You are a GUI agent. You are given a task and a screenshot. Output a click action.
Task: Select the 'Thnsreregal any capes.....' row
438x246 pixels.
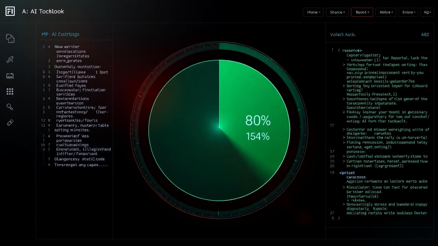pyautogui.click(x=81, y=165)
